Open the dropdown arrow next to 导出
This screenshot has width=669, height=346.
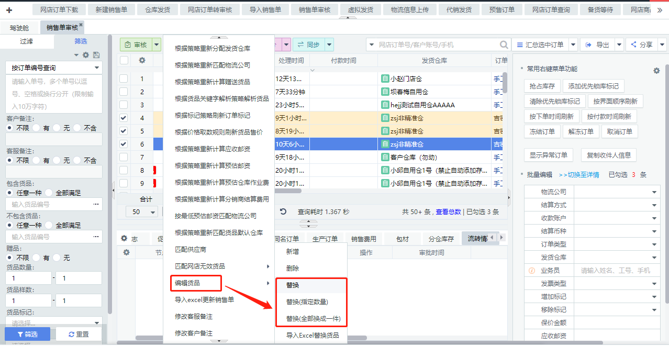pos(619,45)
